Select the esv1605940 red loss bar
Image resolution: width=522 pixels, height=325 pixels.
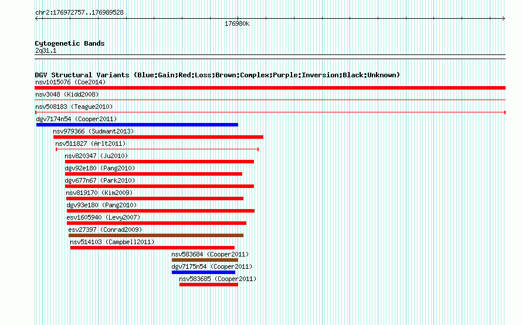click(x=157, y=223)
